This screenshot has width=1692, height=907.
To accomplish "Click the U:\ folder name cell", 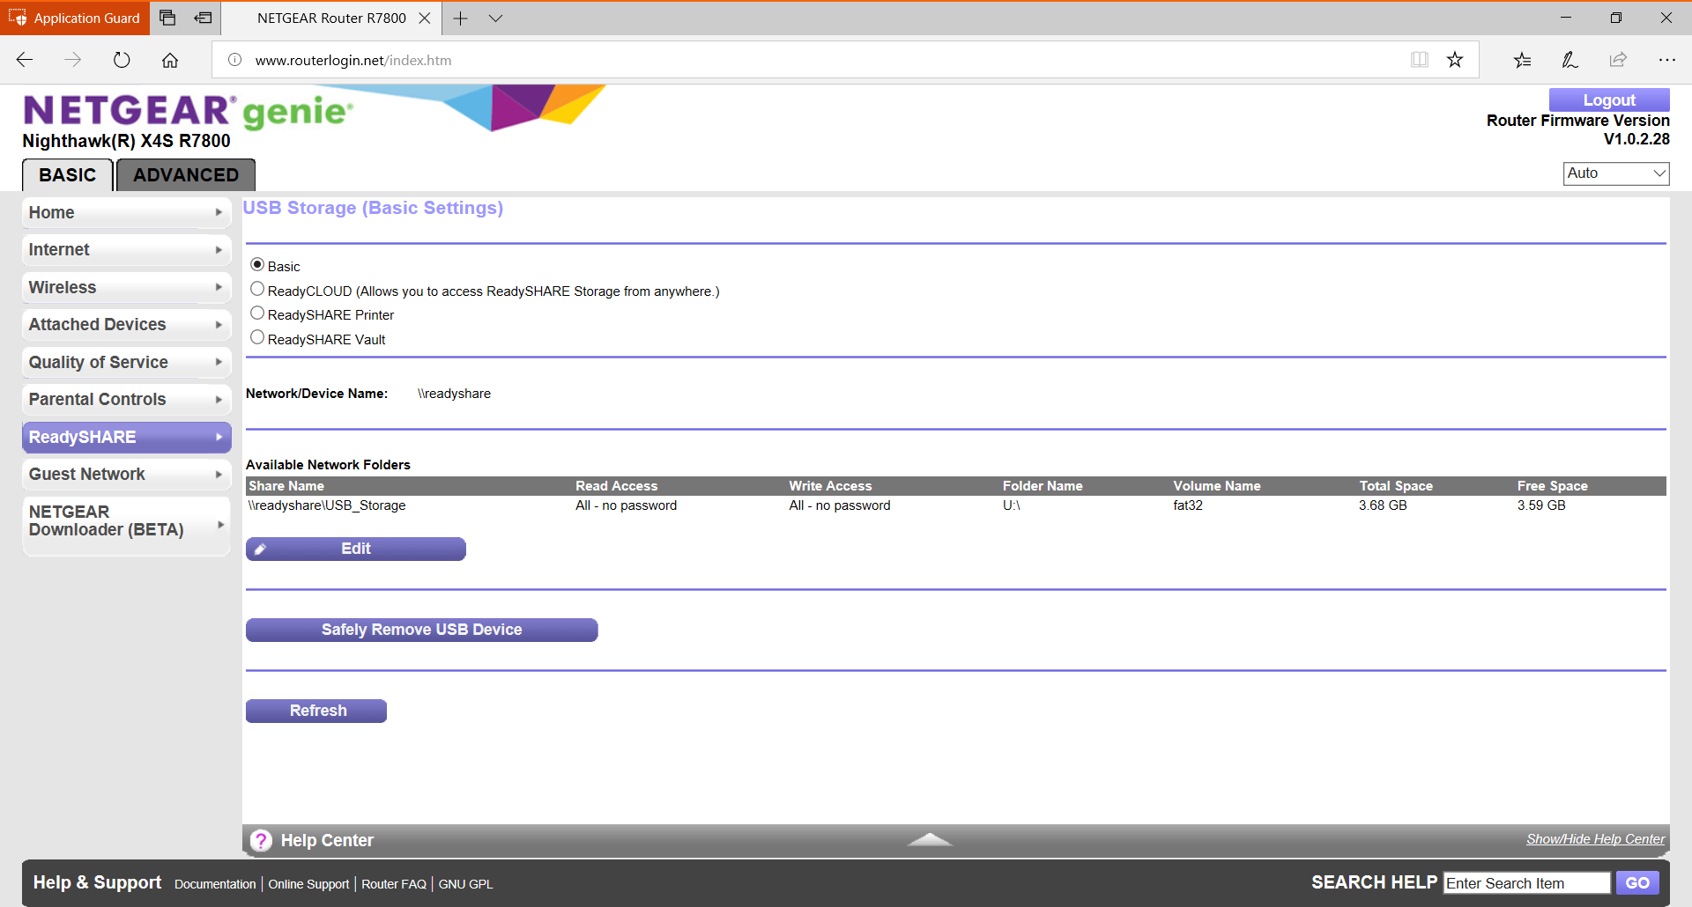I will [1011, 505].
